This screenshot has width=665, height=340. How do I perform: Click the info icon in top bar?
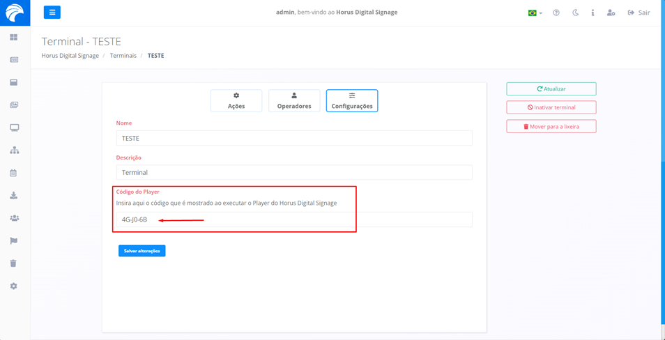(593, 13)
